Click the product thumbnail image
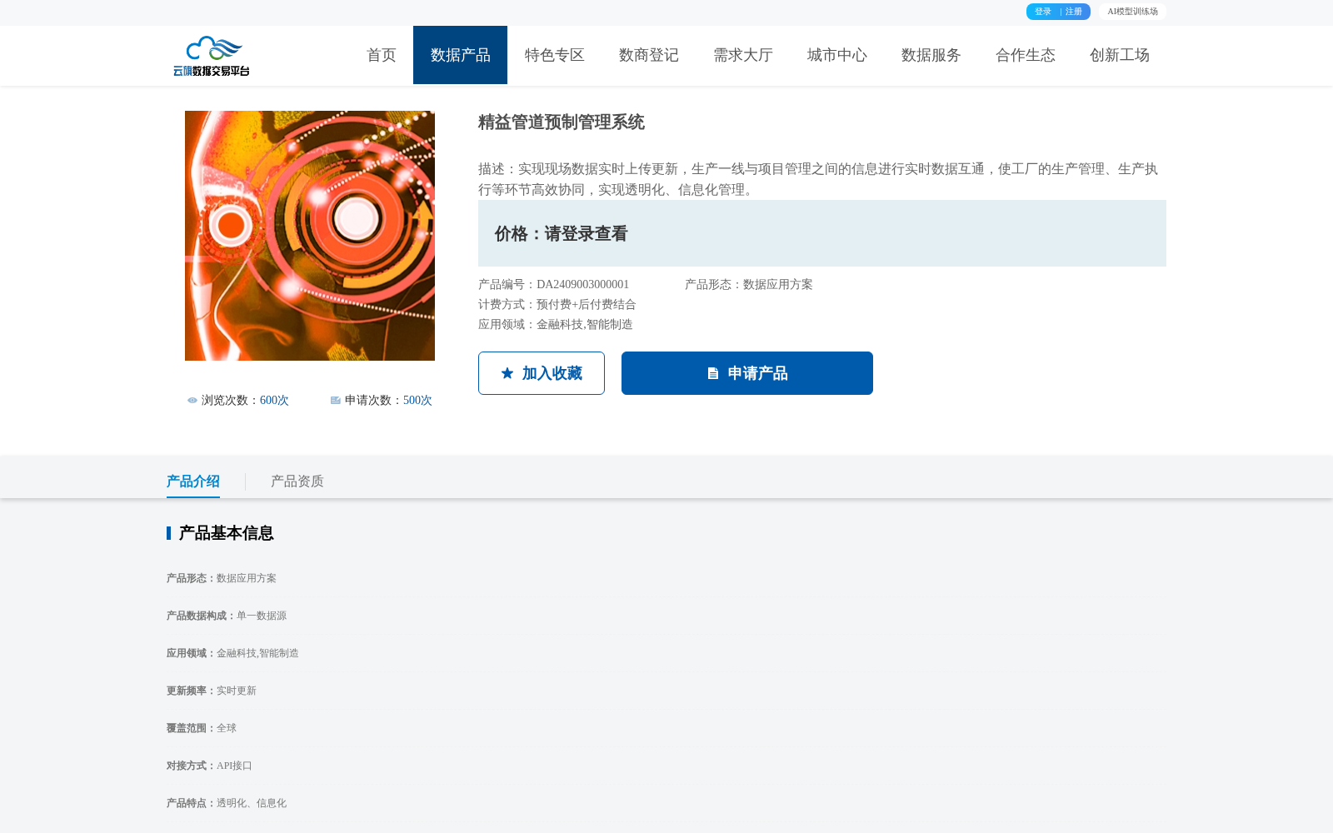 click(x=310, y=236)
